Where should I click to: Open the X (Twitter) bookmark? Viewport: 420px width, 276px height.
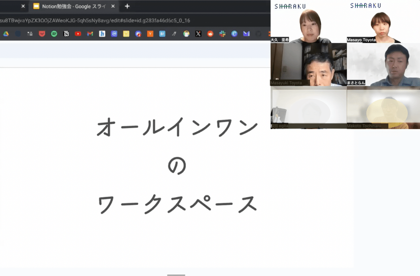pos(198,34)
